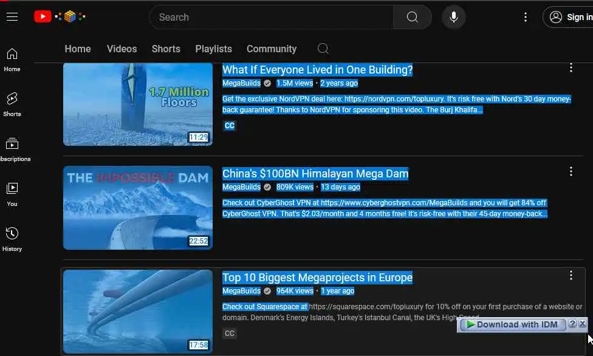Open the IDM panel help question mark
The height and width of the screenshot is (356, 593).
coord(572,324)
